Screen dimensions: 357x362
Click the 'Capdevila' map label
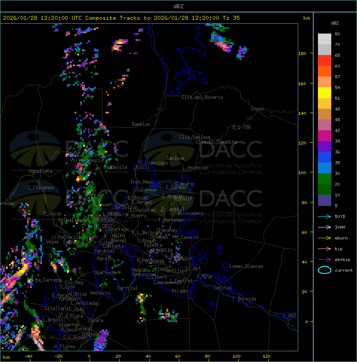point(115,167)
